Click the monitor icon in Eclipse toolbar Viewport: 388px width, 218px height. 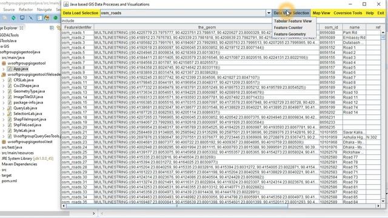[22, 18]
